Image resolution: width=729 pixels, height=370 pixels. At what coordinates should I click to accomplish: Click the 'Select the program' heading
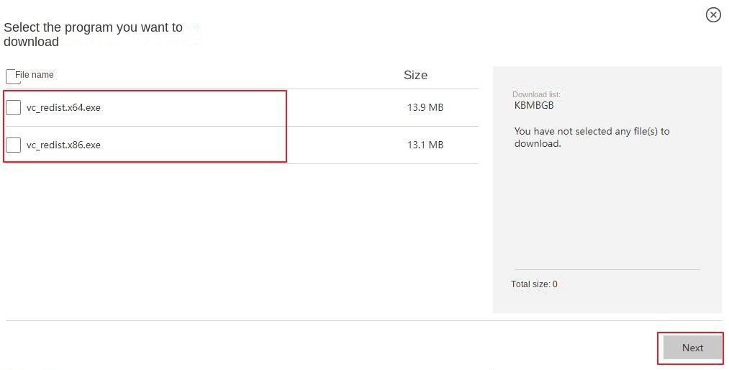tap(94, 35)
